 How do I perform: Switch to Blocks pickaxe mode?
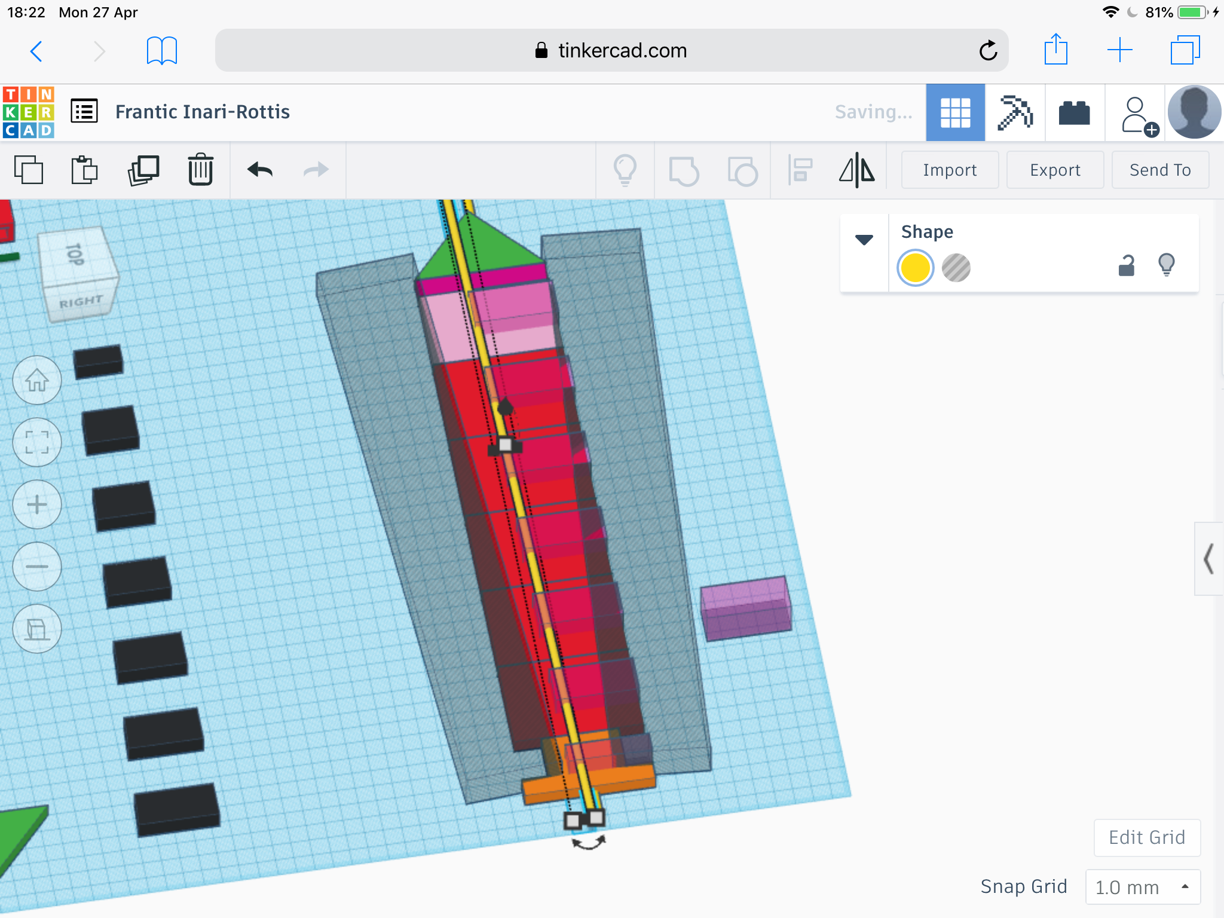click(1015, 112)
